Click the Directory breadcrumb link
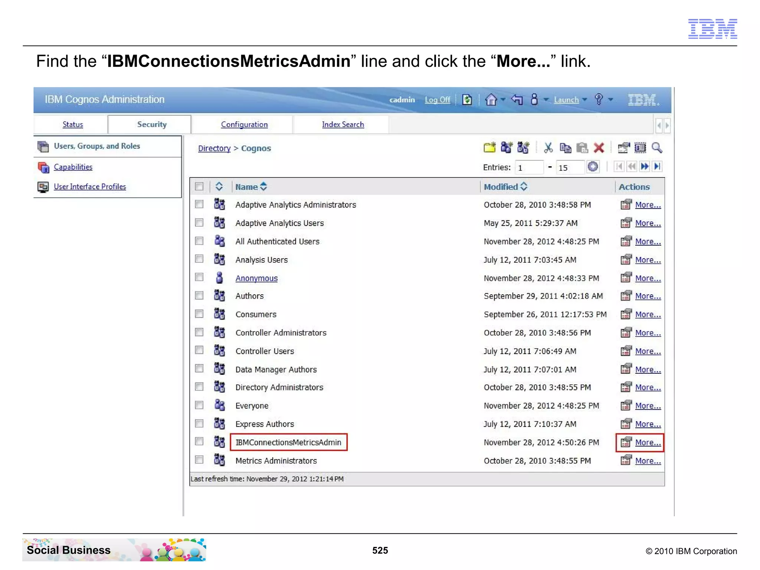The image size is (760, 570). tap(214, 148)
